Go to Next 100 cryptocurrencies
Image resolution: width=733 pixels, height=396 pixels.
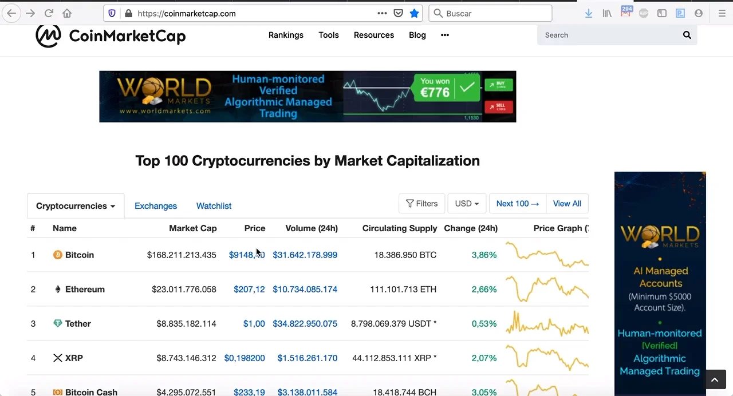point(517,204)
